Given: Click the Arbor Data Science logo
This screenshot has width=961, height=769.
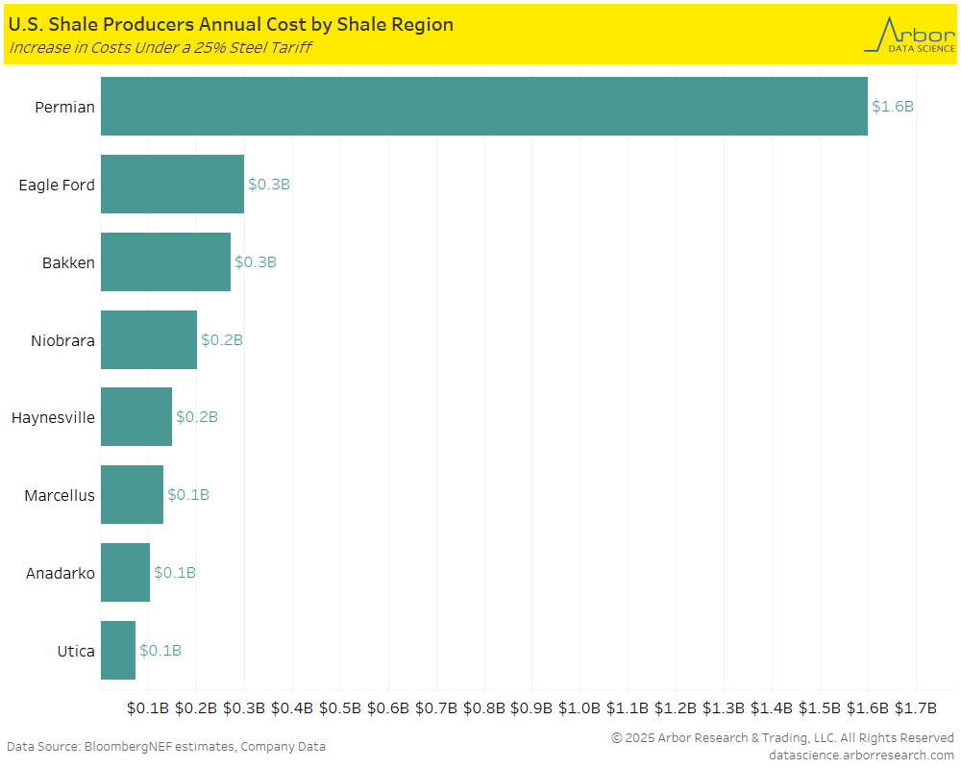Looking at the screenshot, I should [909, 36].
